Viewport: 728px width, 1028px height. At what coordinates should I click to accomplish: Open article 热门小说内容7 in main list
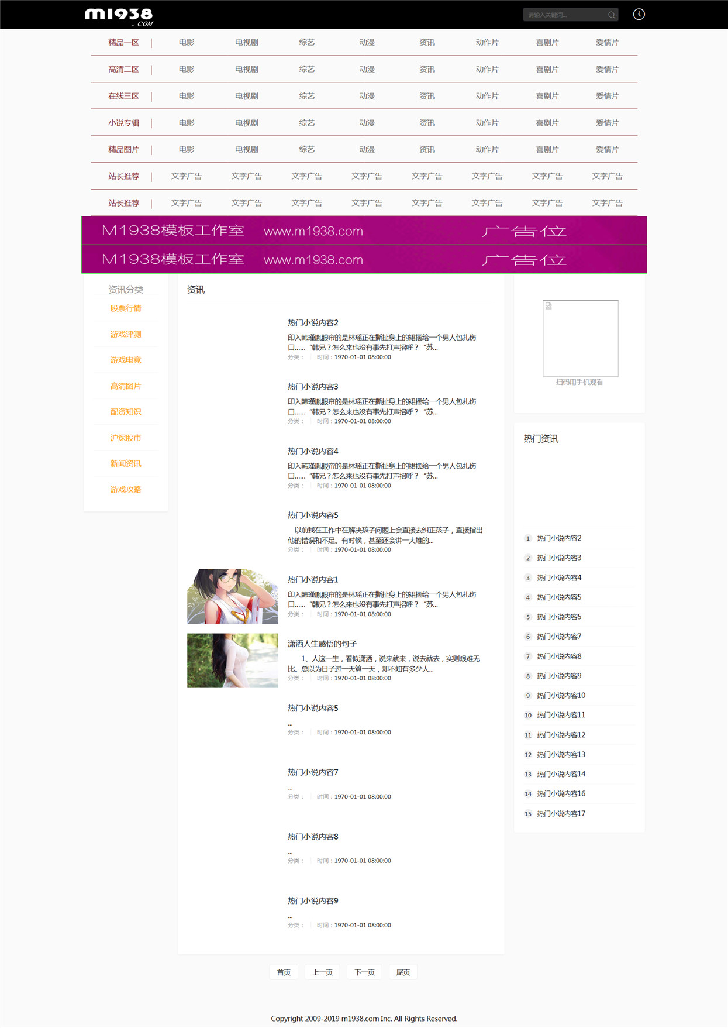point(313,772)
